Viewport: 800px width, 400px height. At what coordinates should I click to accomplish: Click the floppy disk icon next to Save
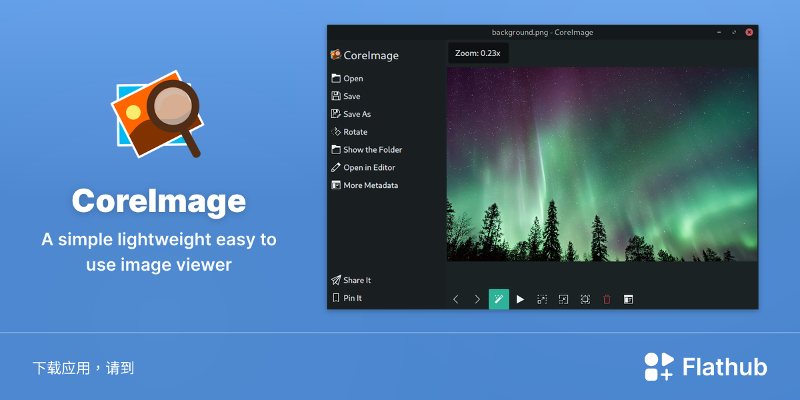(x=336, y=96)
